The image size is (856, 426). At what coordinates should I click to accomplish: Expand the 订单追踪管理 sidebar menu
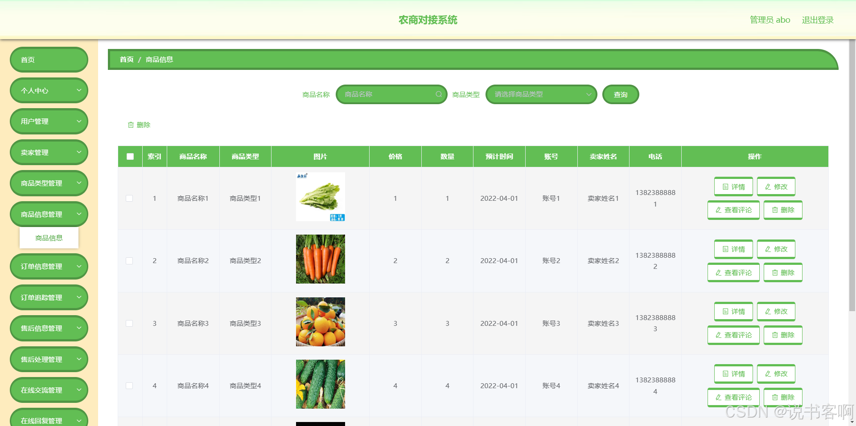(x=49, y=297)
